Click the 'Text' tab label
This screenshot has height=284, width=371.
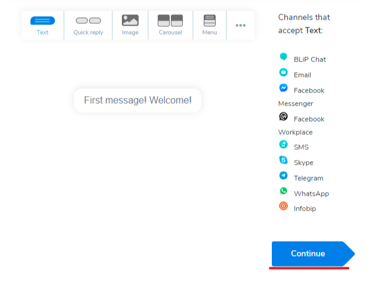42,32
